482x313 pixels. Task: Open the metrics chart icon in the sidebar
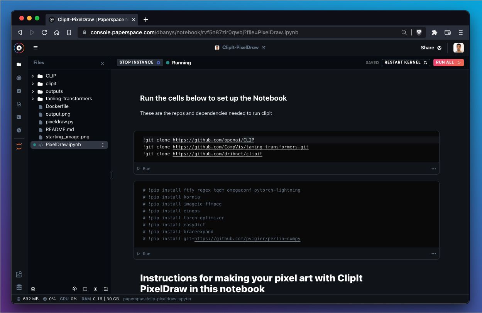point(19,91)
